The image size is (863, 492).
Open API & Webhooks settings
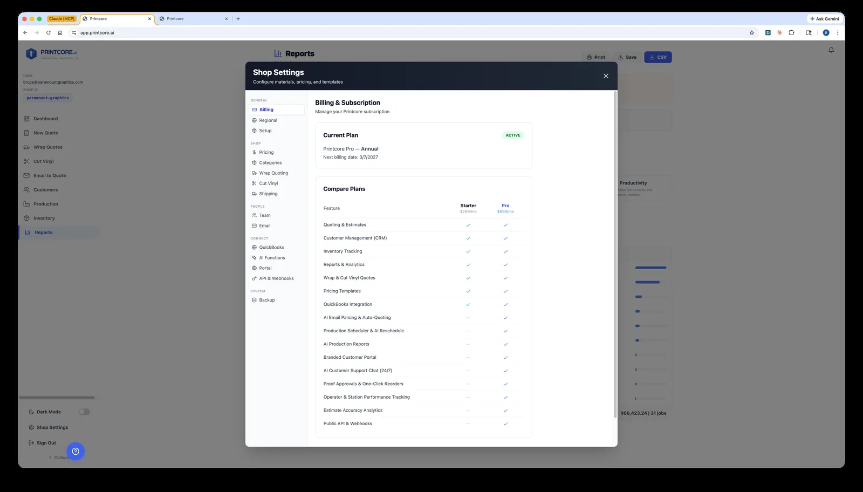pos(276,278)
